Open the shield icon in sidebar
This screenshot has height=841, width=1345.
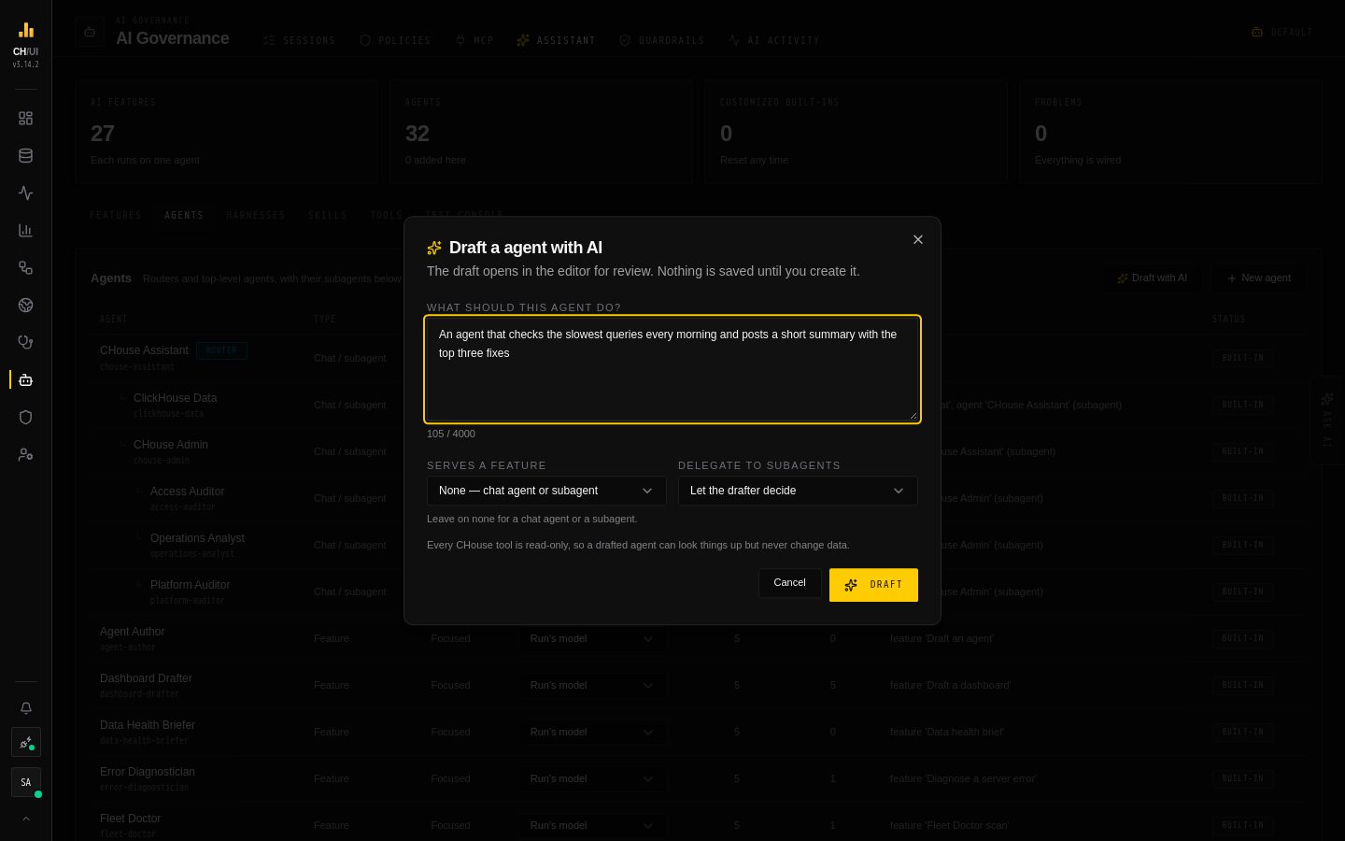pyautogui.click(x=26, y=418)
